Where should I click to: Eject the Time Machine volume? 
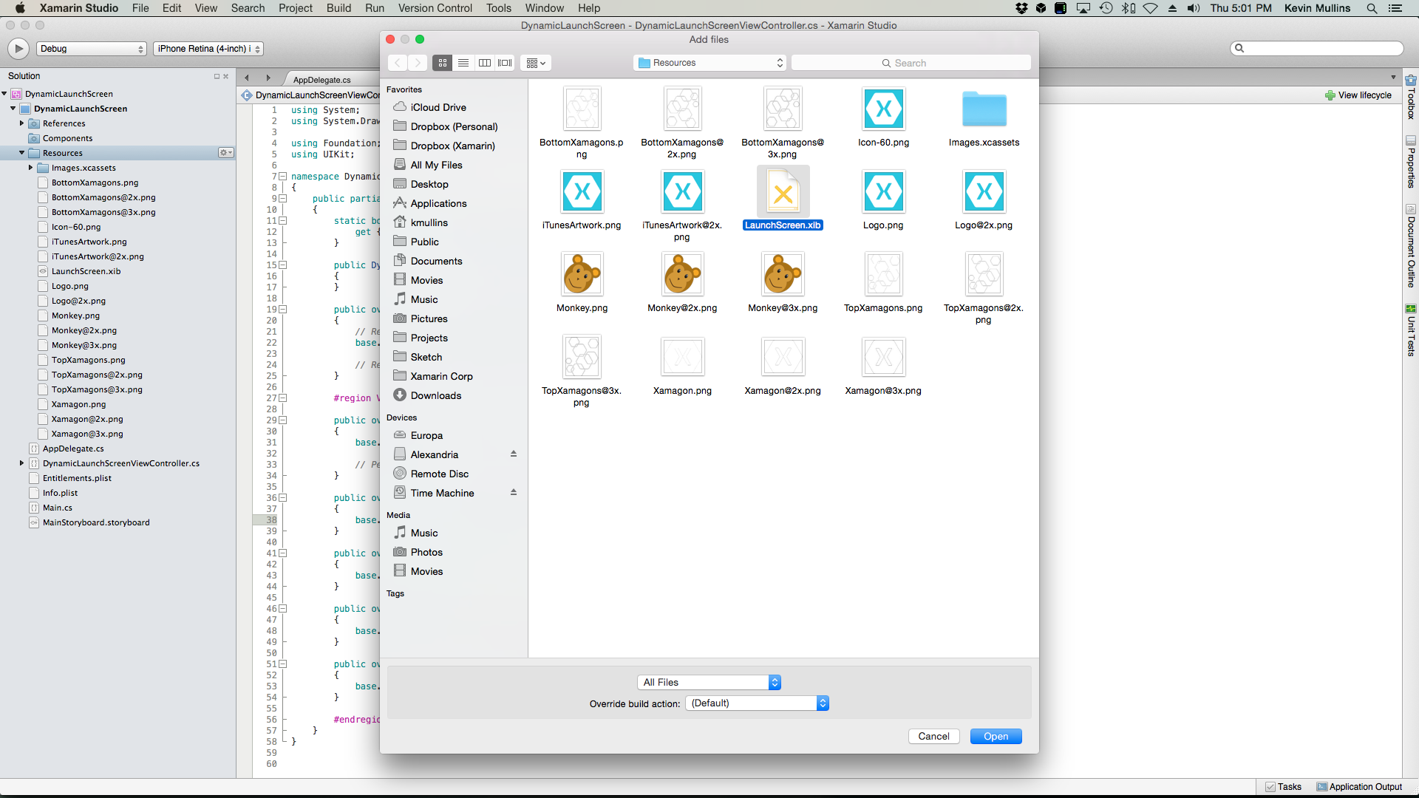click(514, 493)
